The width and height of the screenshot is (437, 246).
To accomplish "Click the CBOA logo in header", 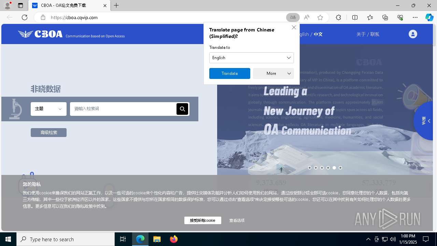I will 40,34.
